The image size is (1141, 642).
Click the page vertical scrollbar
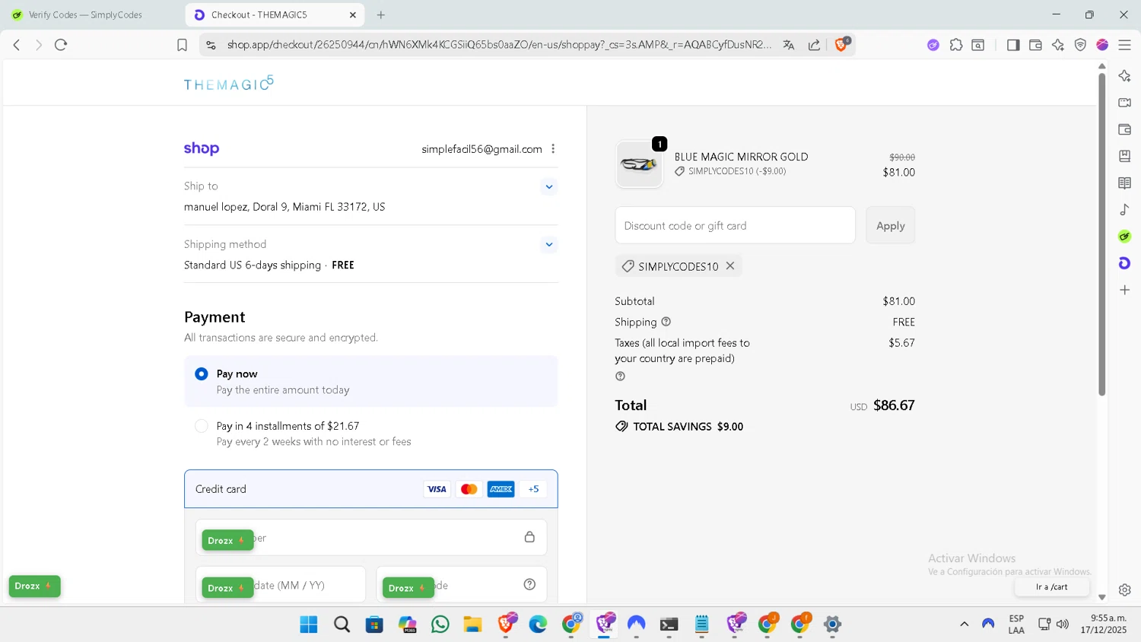[1101, 234]
